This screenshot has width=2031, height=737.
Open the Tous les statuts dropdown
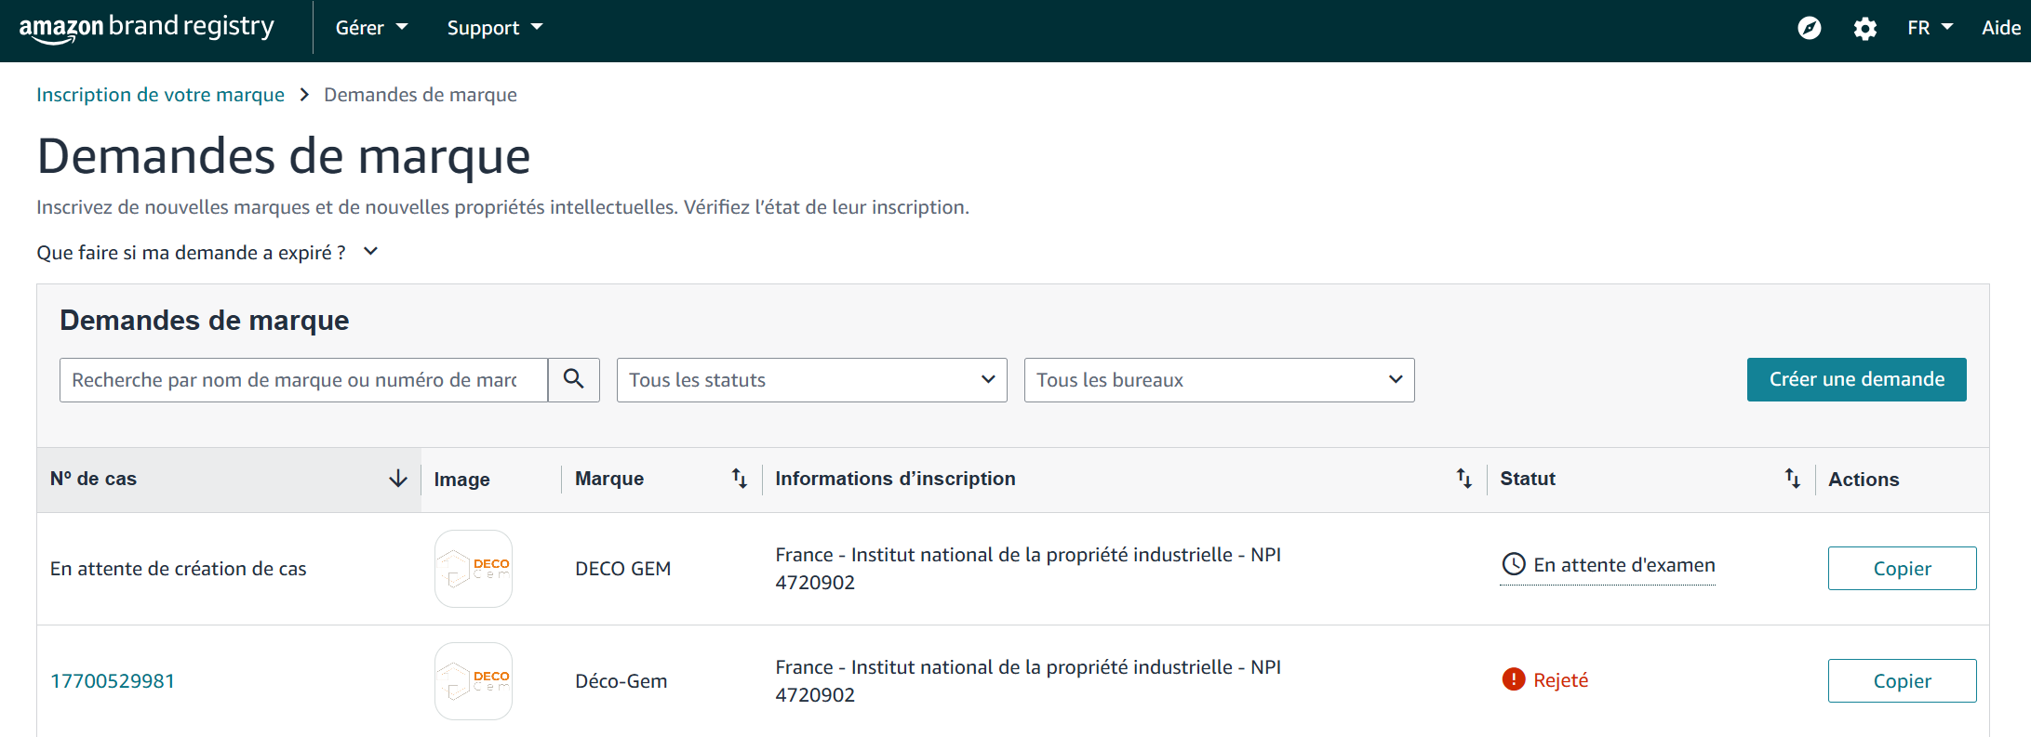click(811, 380)
